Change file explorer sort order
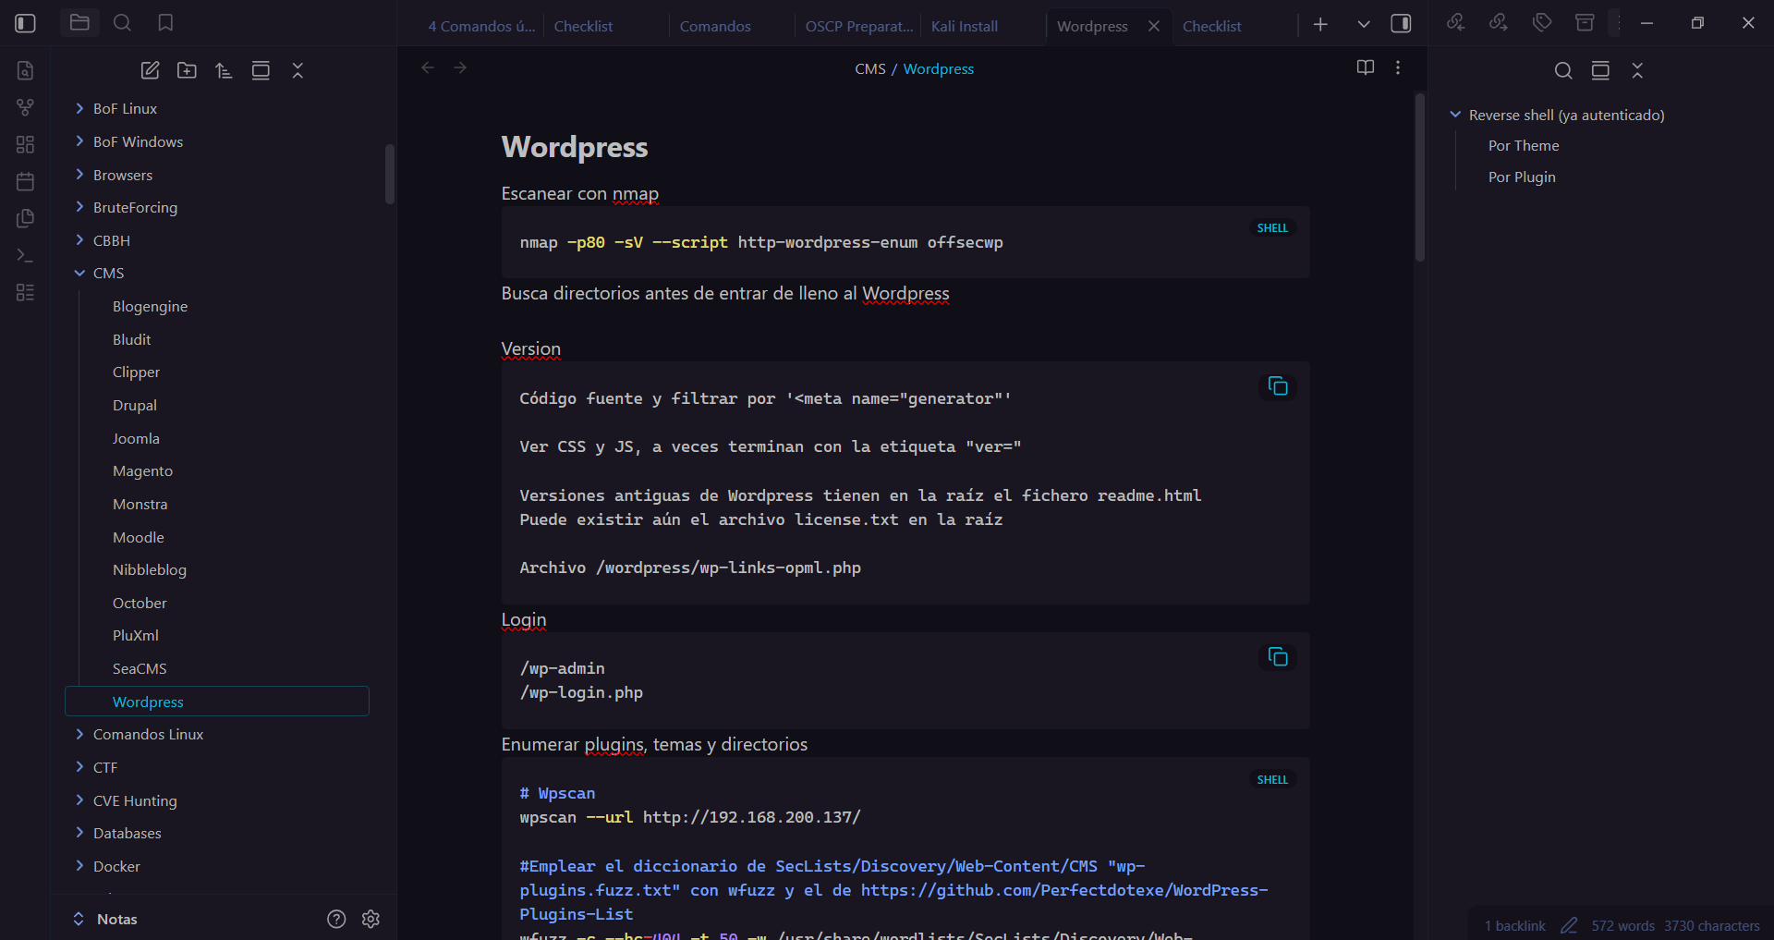 [x=224, y=70]
